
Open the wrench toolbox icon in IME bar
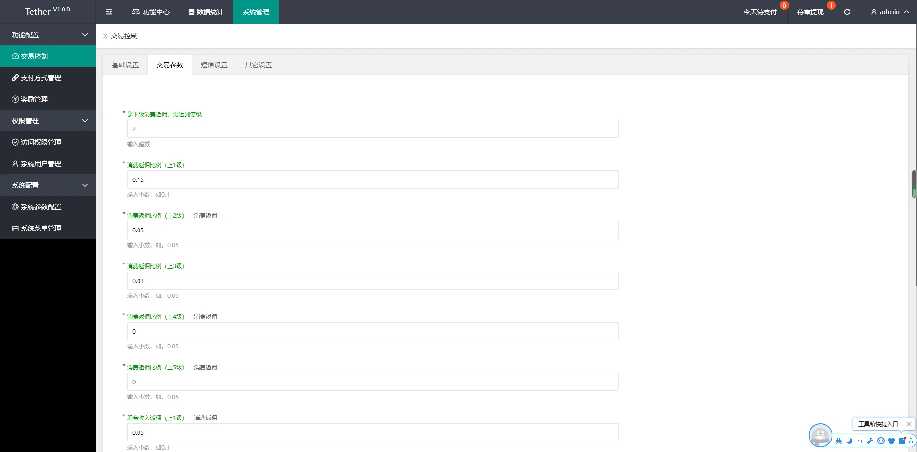(x=870, y=441)
